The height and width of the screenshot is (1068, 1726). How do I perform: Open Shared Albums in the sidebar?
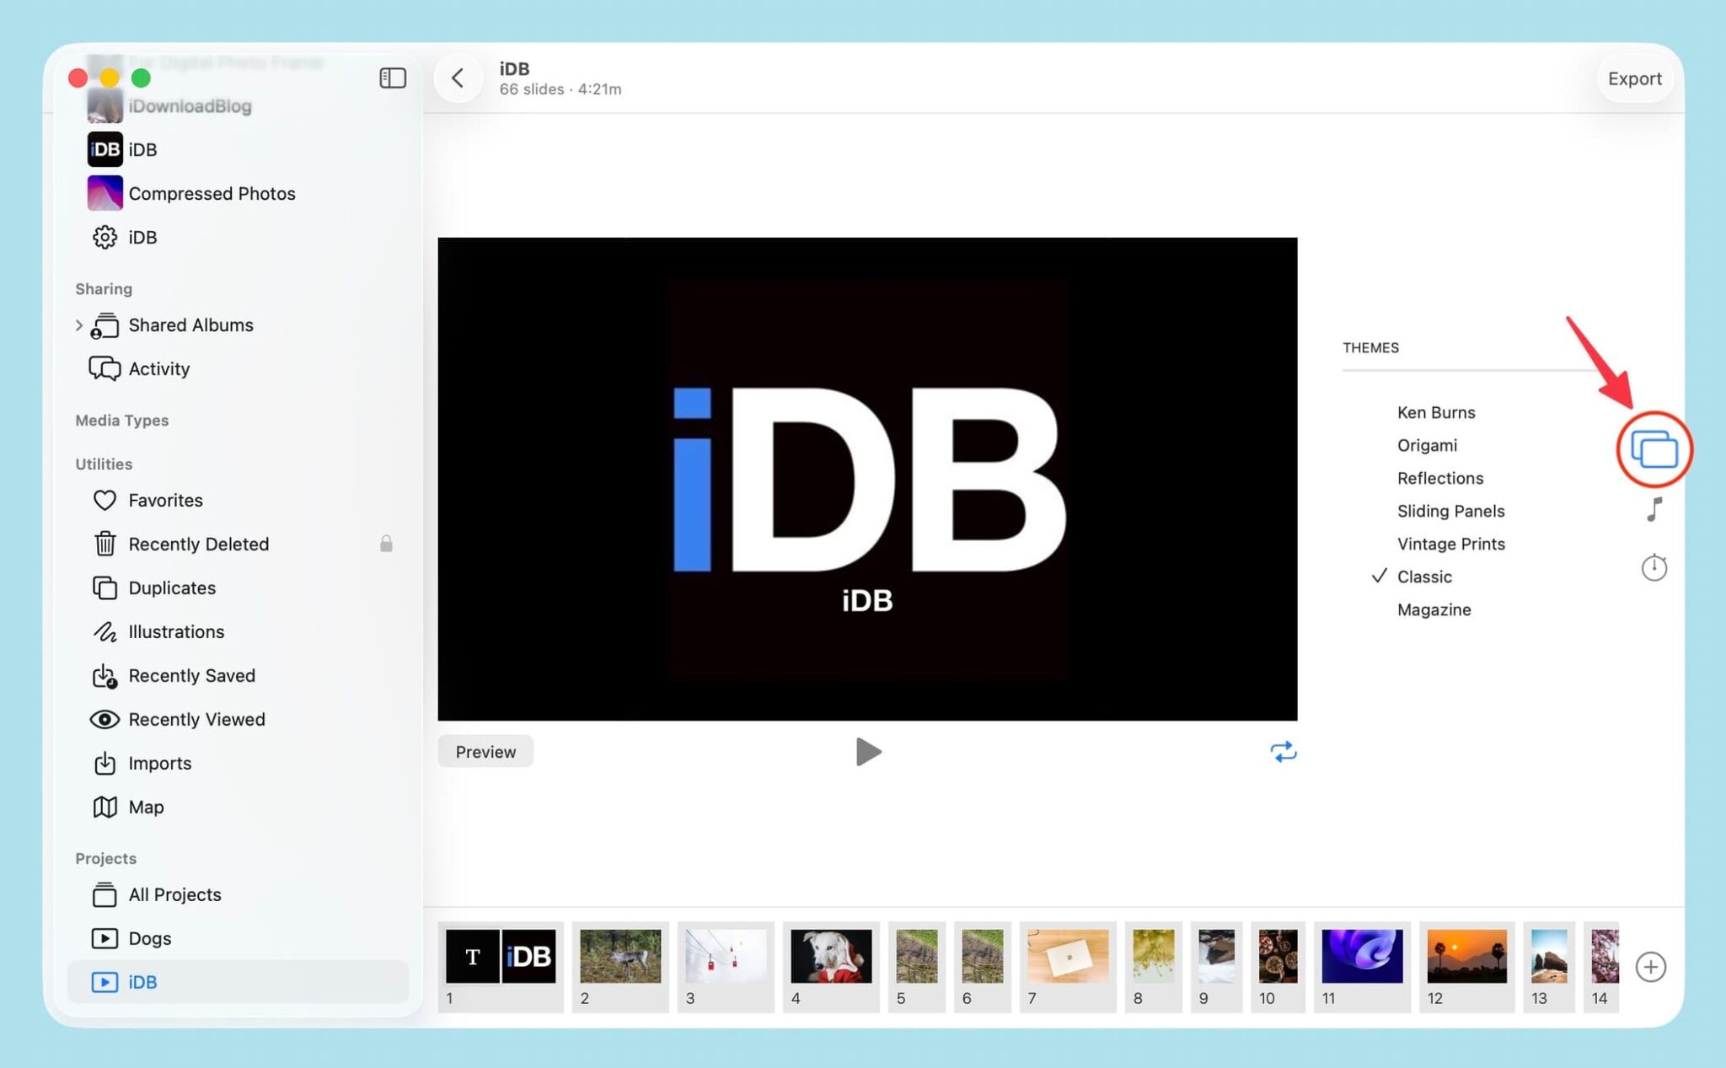coord(190,325)
